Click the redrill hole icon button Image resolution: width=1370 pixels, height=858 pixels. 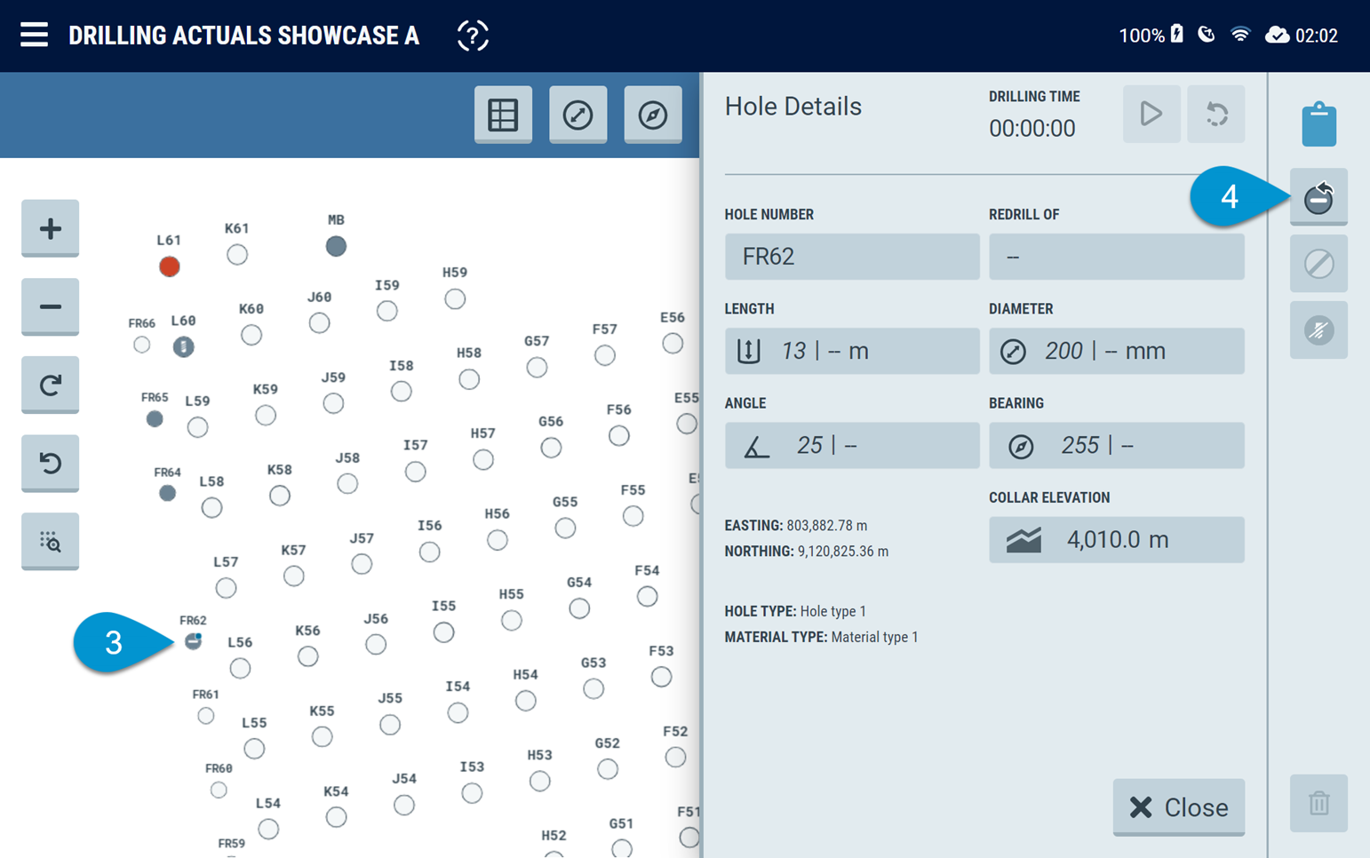click(1319, 196)
